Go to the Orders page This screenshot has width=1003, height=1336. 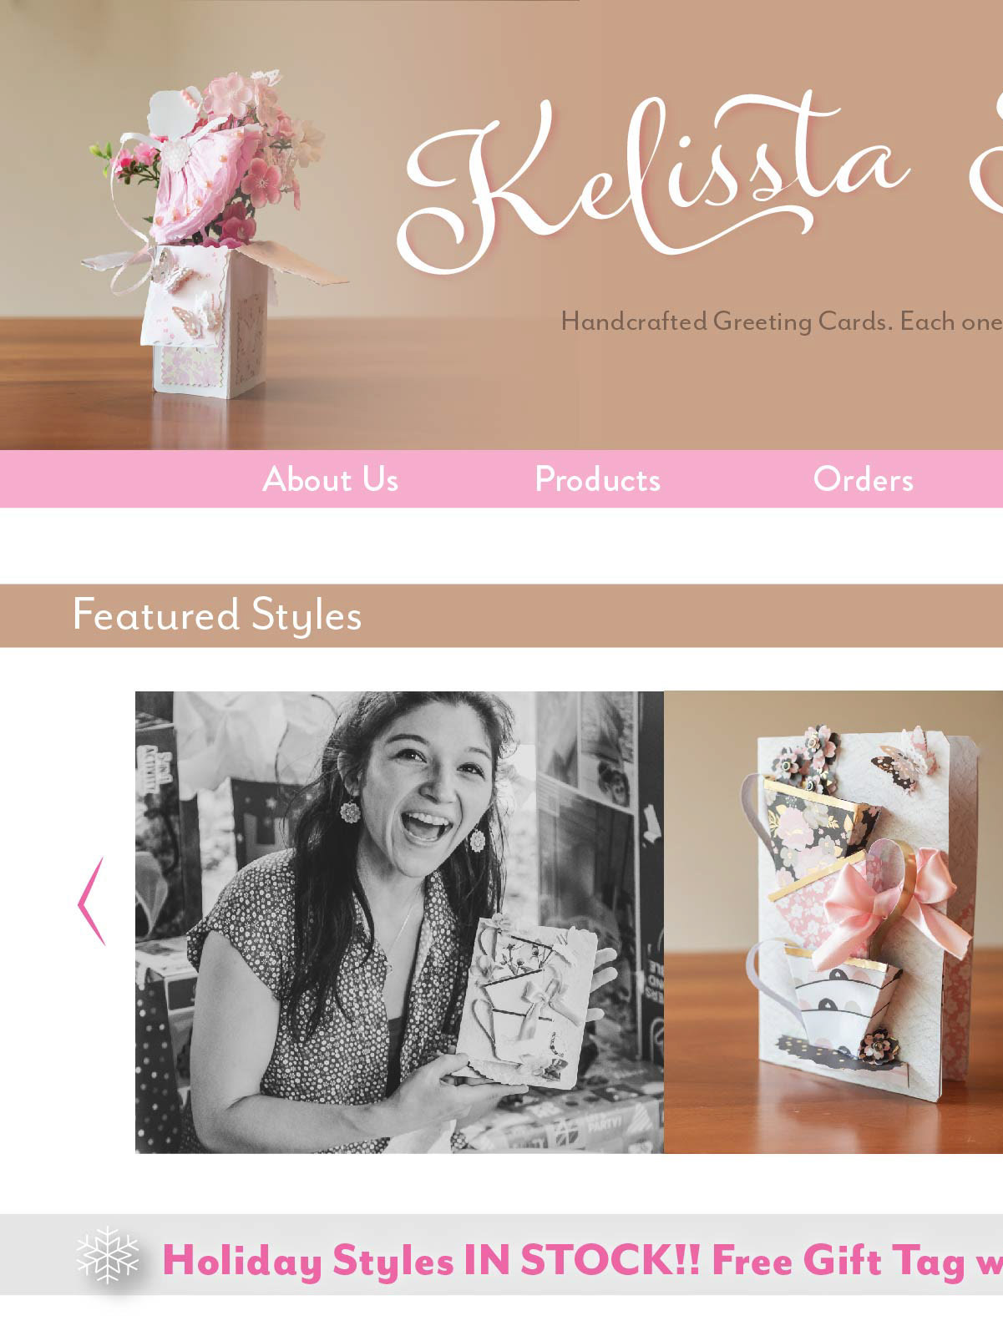pyautogui.click(x=864, y=479)
